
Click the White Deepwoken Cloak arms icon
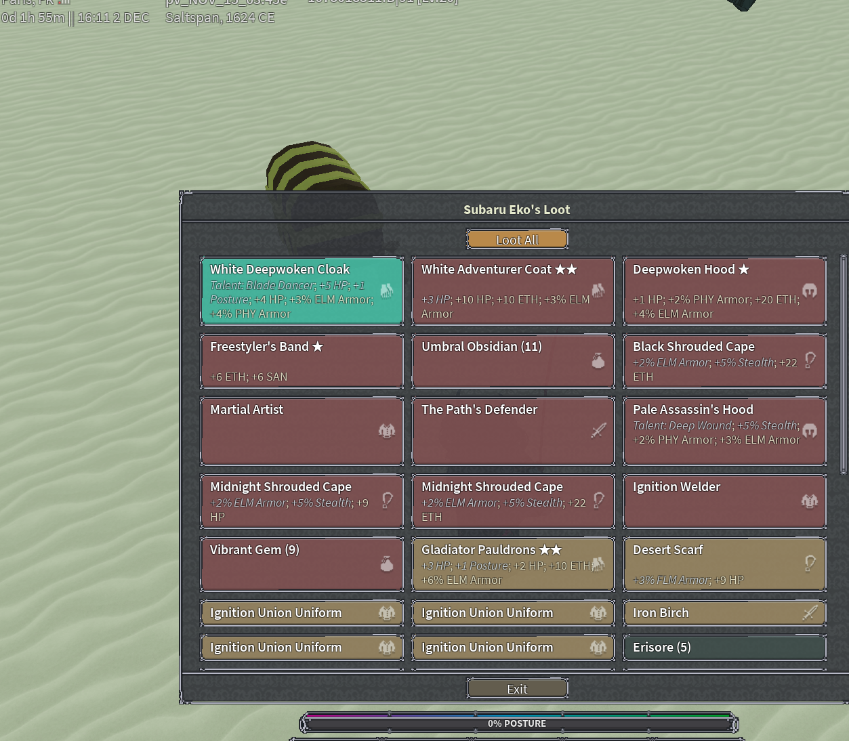pos(387,291)
